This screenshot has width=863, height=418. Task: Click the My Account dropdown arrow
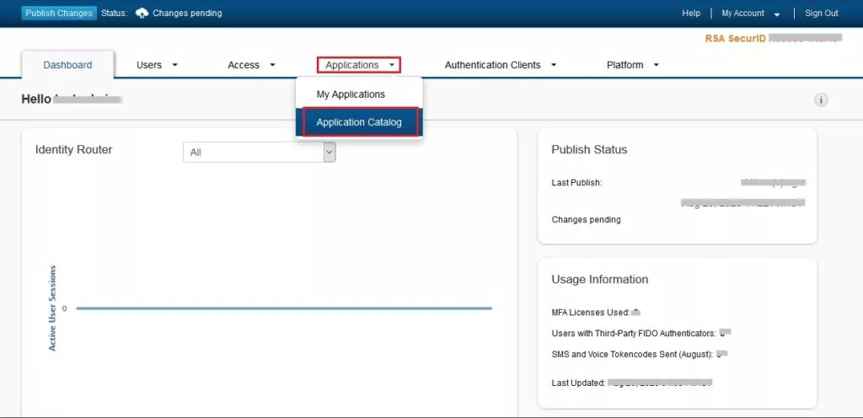coord(776,14)
